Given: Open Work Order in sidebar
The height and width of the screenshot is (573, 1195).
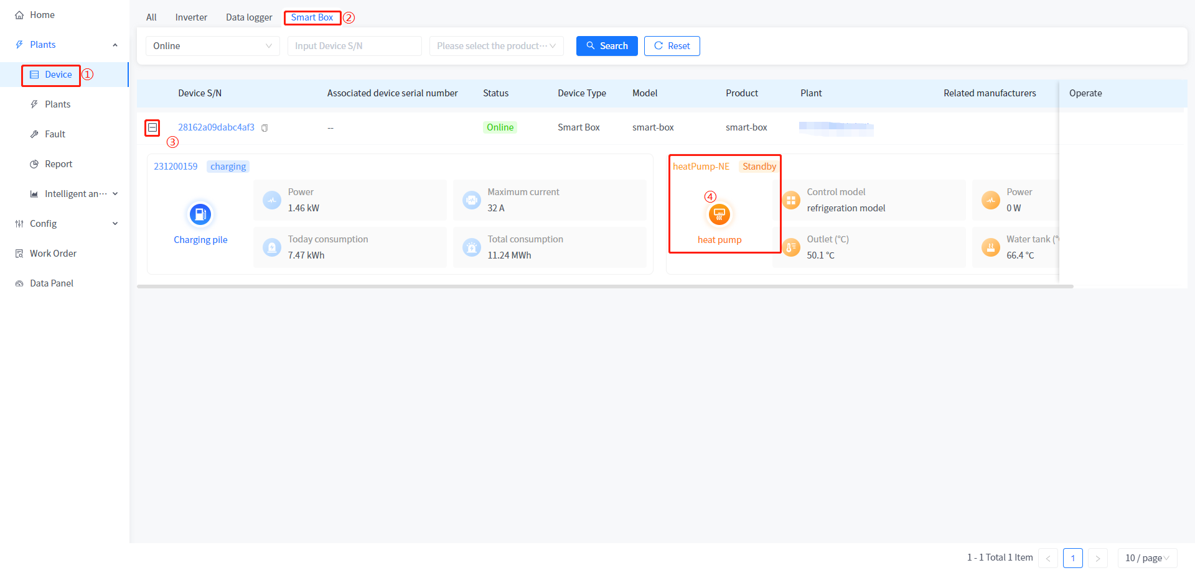Looking at the screenshot, I should [x=53, y=254].
